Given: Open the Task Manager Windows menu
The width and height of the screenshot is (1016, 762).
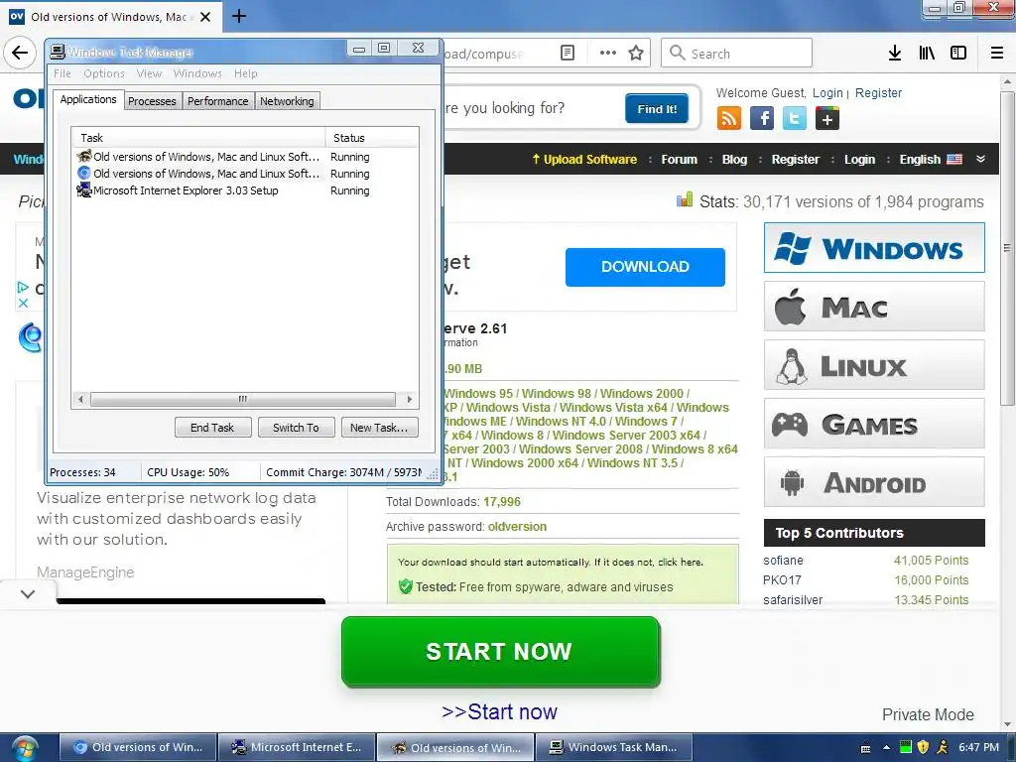Looking at the screenshot, I should (197, 73).
